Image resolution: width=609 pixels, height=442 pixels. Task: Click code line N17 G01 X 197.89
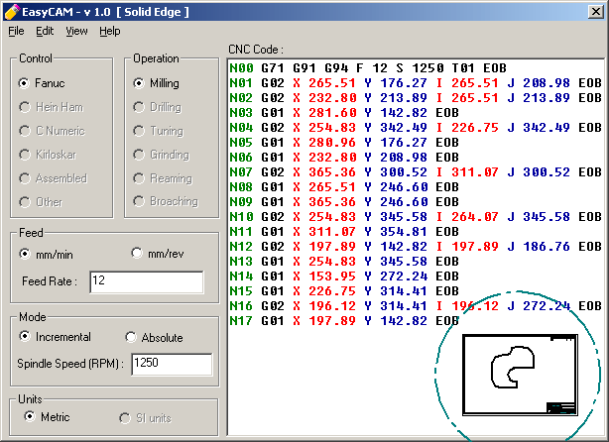coord(344,321)
